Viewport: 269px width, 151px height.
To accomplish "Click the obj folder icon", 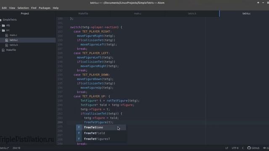I will (x=3, y=26).
